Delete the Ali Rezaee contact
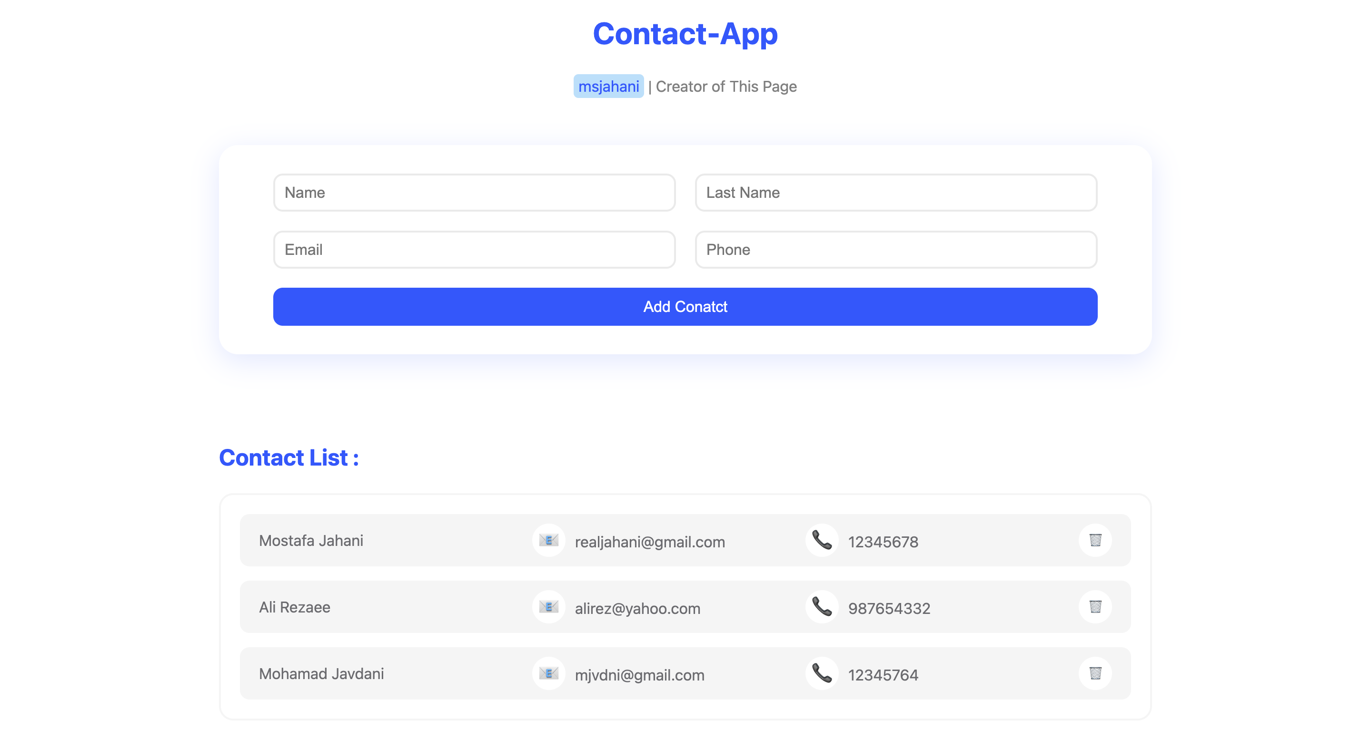 pyautogui.click(x=1095, y=607)
